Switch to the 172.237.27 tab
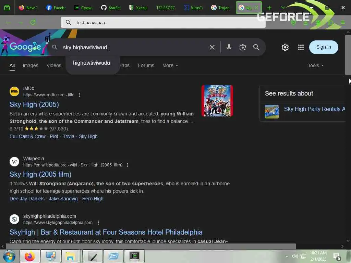The height and width of the screenshot is (263, 351). (x=166, y=8)
